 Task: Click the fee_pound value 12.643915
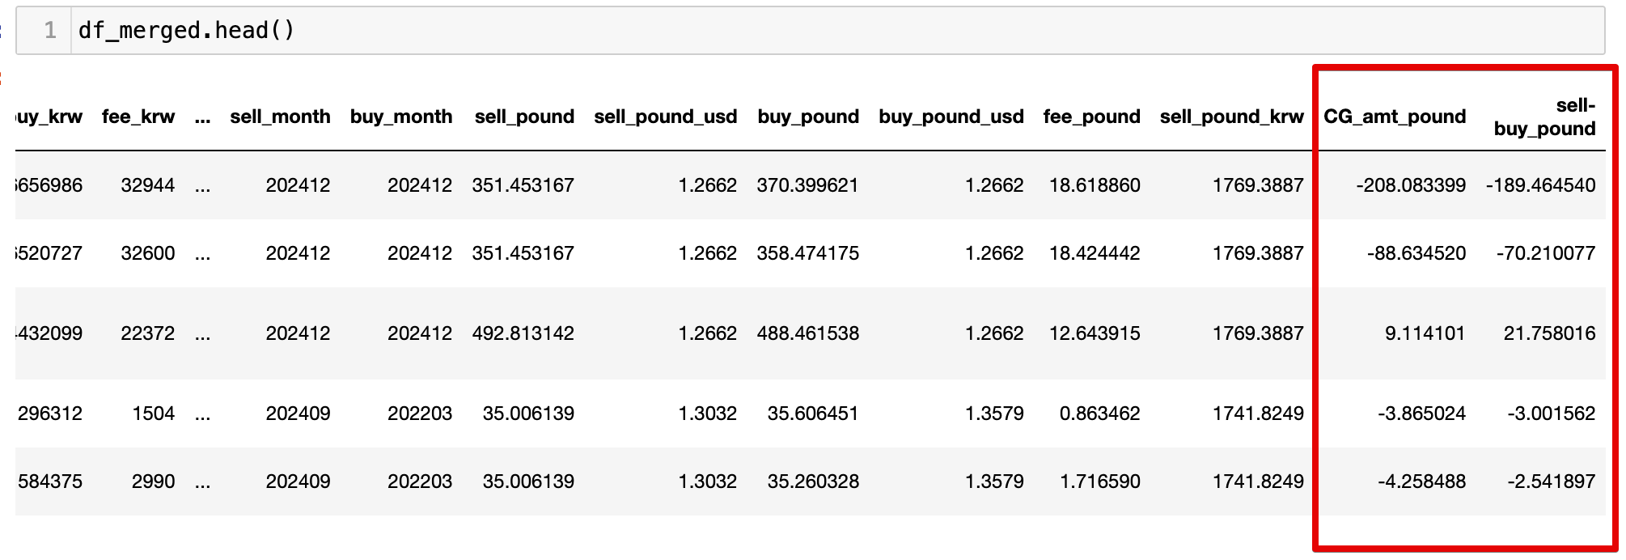[x=1095, y=333]
